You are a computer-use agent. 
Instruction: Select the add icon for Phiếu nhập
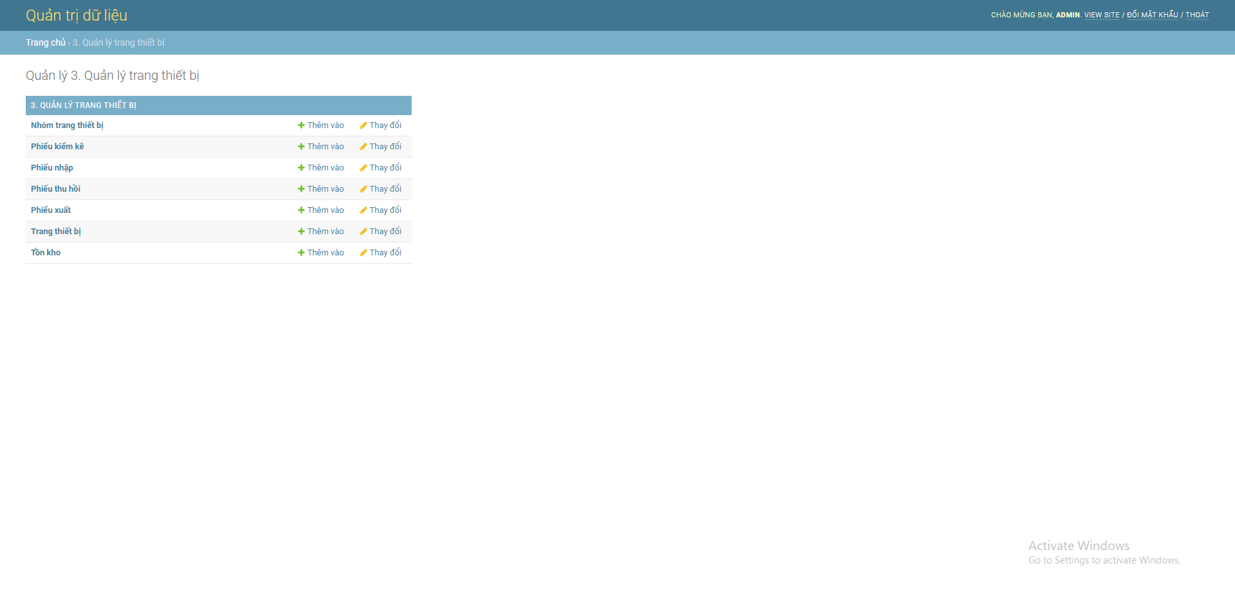(x=300, y=167)
